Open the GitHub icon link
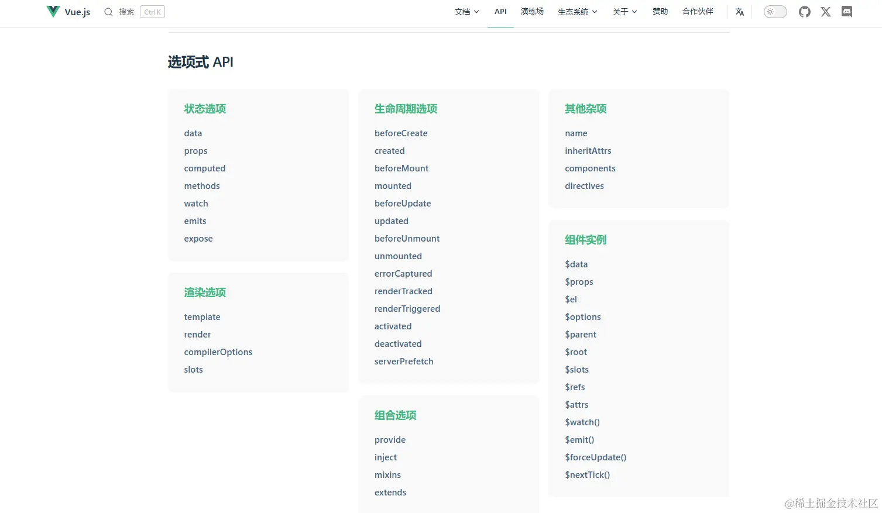The height and width of the screenshot is (513, 882). tap(805, 12)
